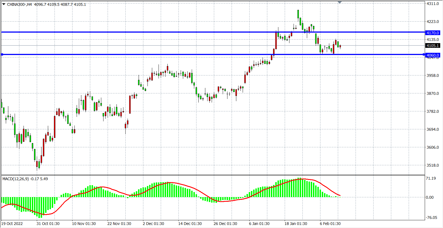Click the right anchor square of 4060 line

[424, 54]
